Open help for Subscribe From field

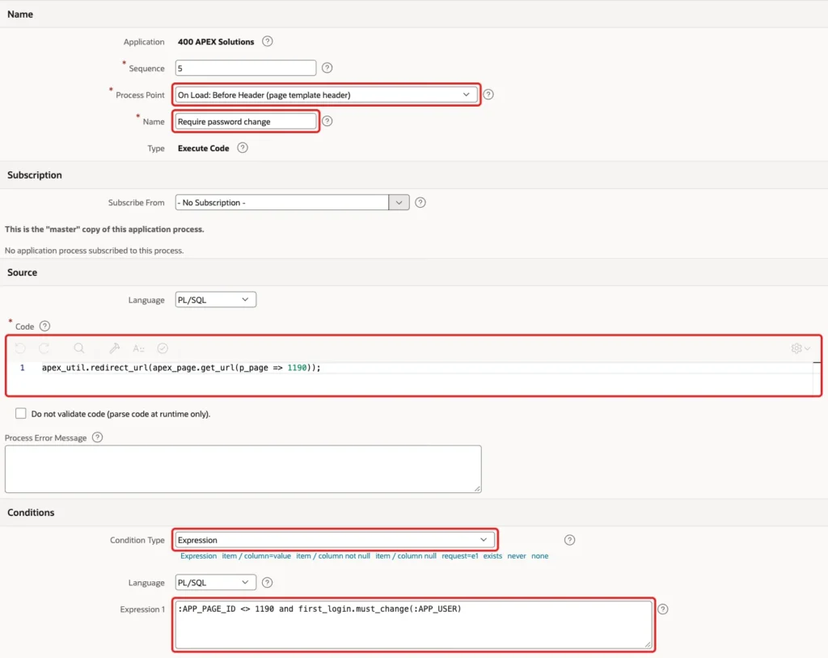[420, 202]
